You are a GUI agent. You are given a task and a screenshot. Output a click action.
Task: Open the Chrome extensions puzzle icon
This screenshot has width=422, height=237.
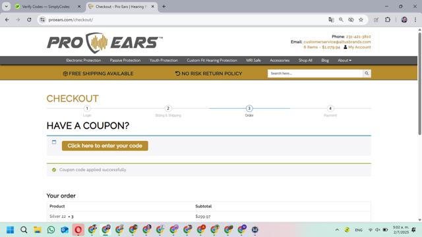[x=388, y=20]
